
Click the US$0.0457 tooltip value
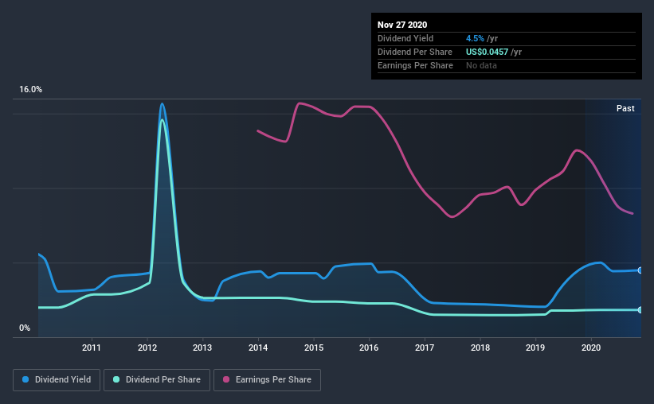(x=494, y=52)
